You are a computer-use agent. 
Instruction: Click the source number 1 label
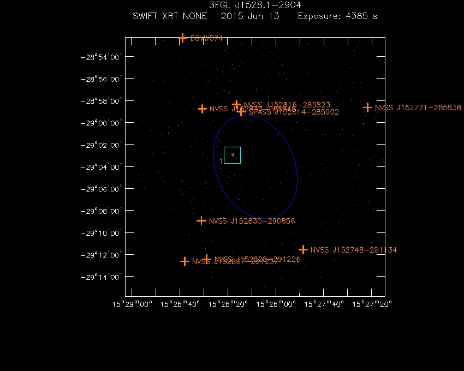tap(221, 161)
